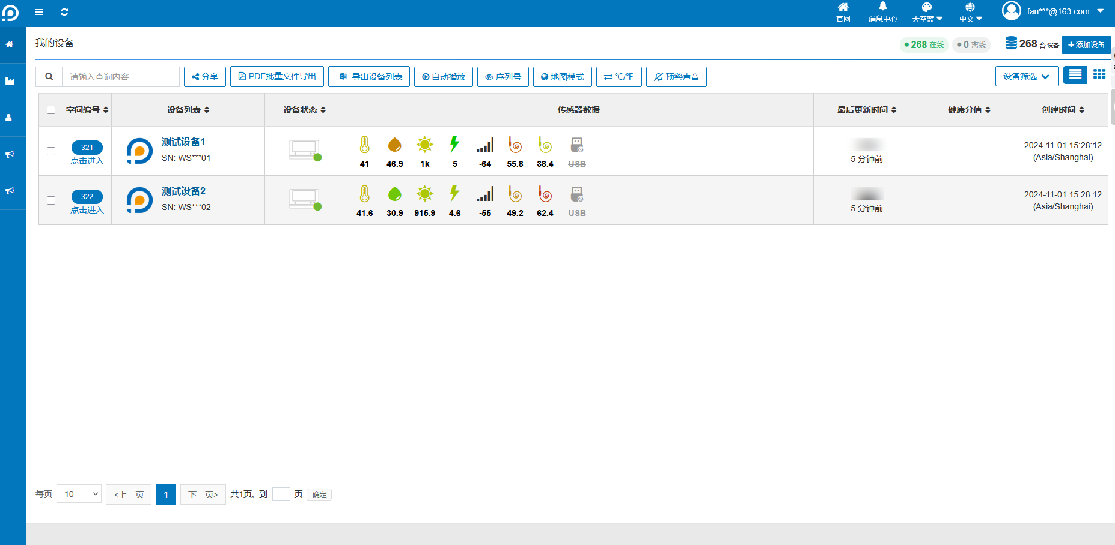Open the 测试设备1 device link
Viewport: 1115px width, 545px height.
183,142
